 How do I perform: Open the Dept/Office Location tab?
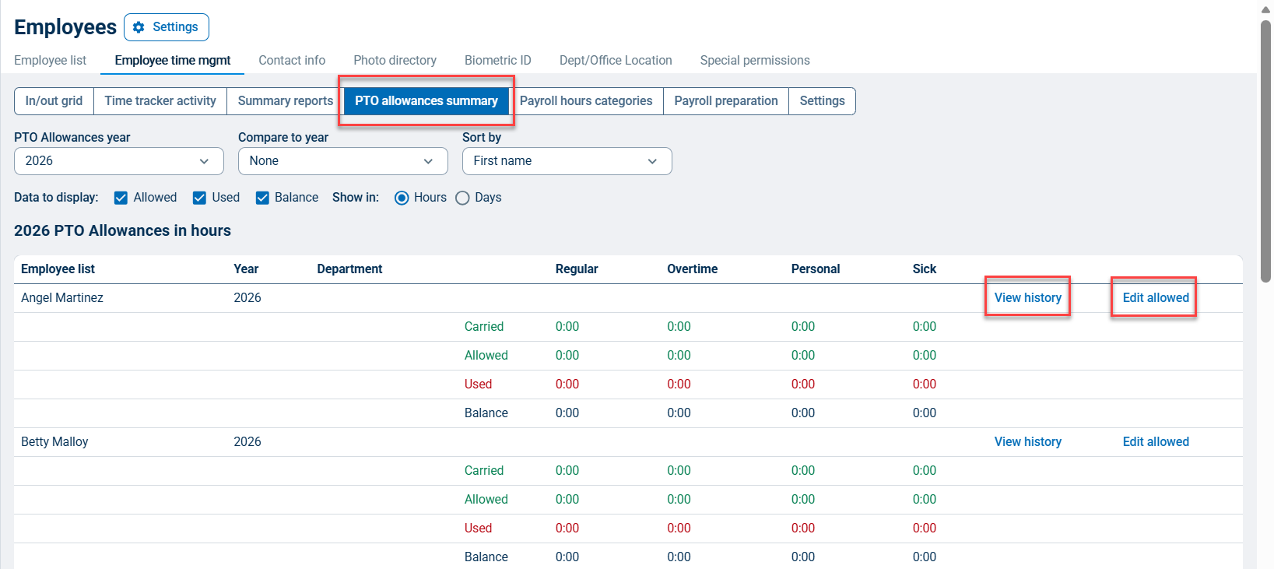[x=616, y=60]
